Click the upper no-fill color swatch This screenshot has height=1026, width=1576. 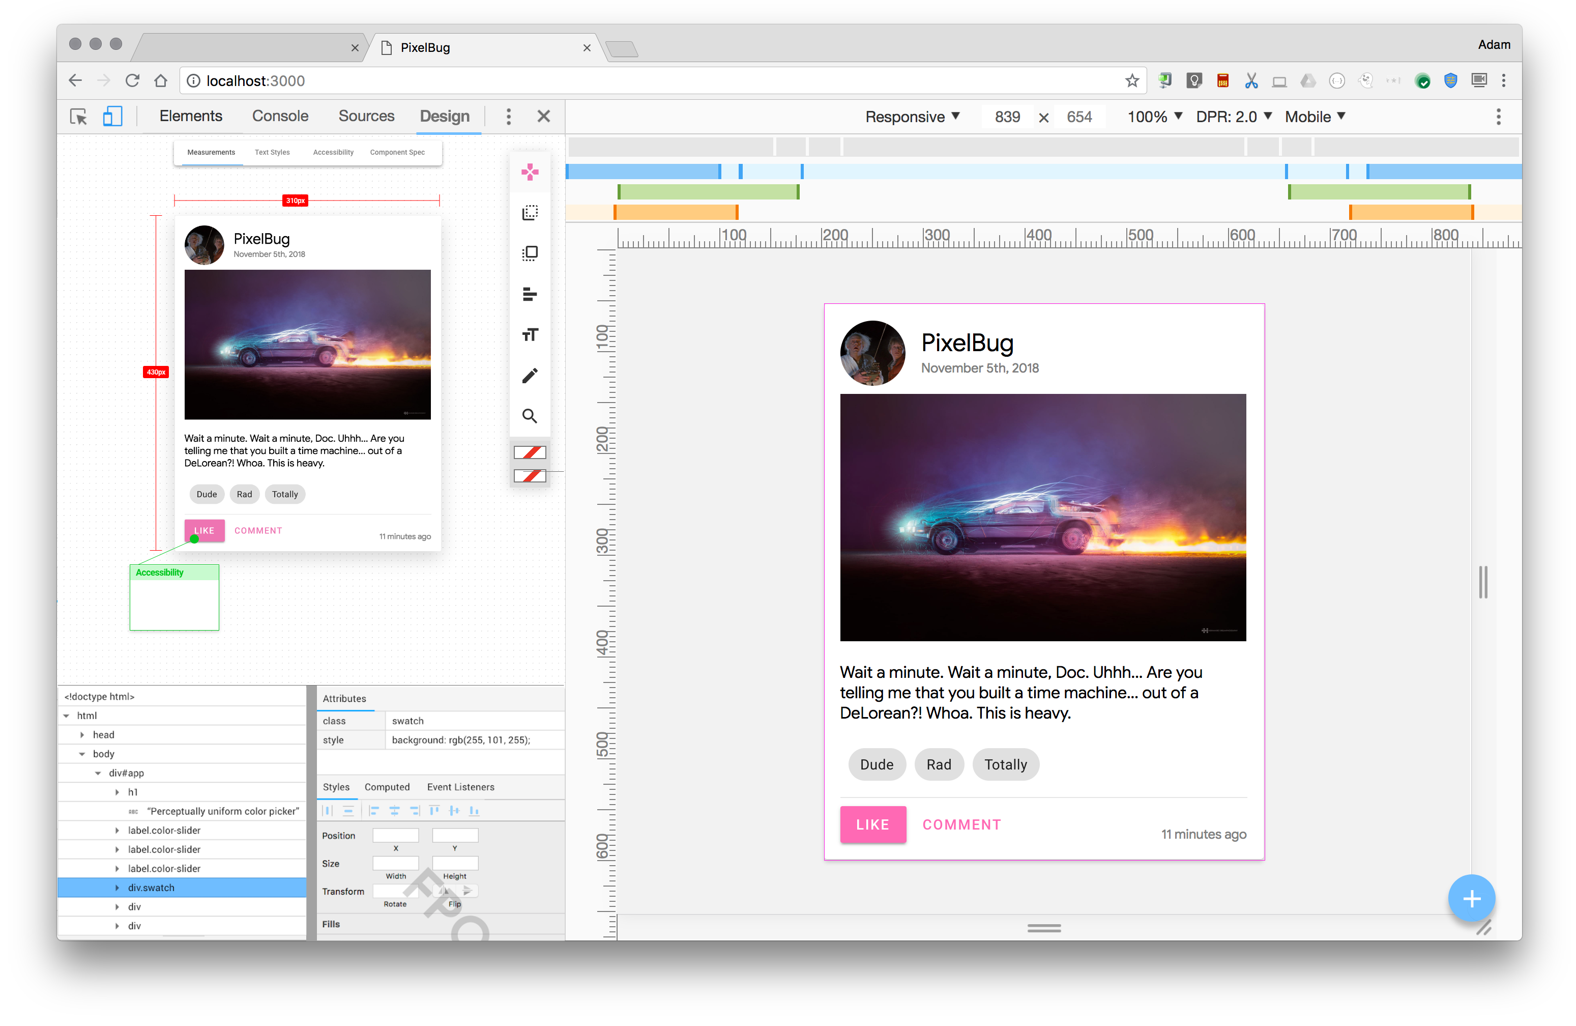tap(530, 452)
